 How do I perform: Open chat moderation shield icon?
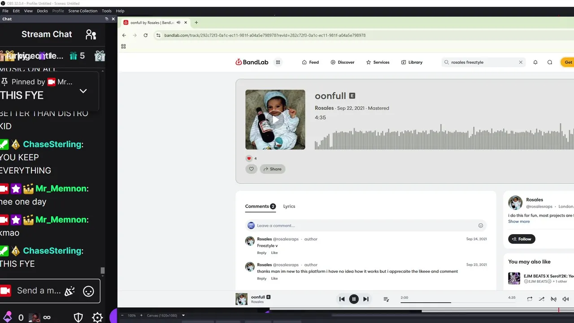pos(78,318)
